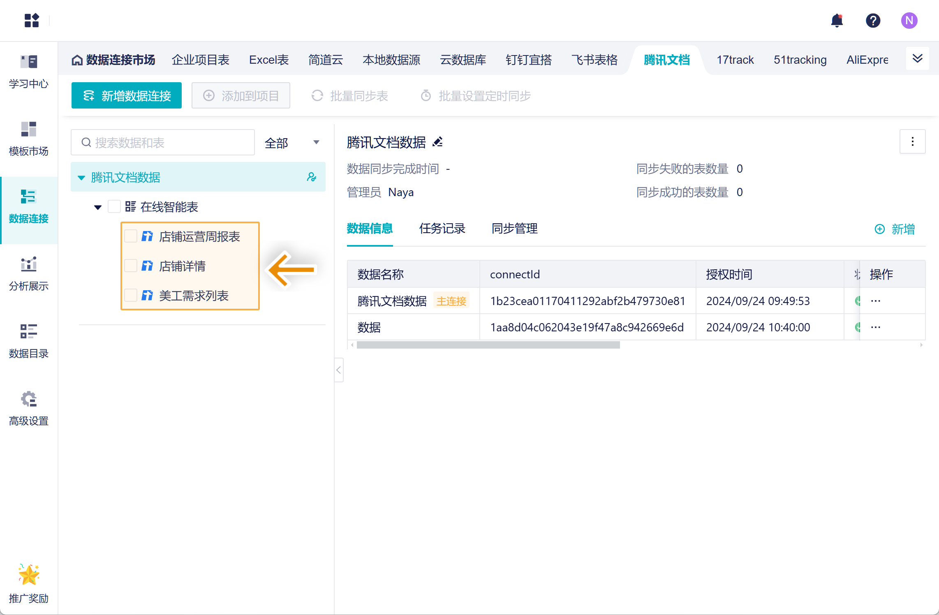The height and width of the screenshot is (615, 939).
Task: Check the 店铺运营周报表 checkbox
Action: [131, 236]
